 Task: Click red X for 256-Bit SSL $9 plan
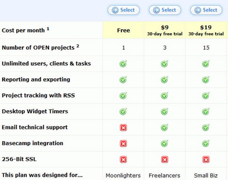click(x=165, y=159)
